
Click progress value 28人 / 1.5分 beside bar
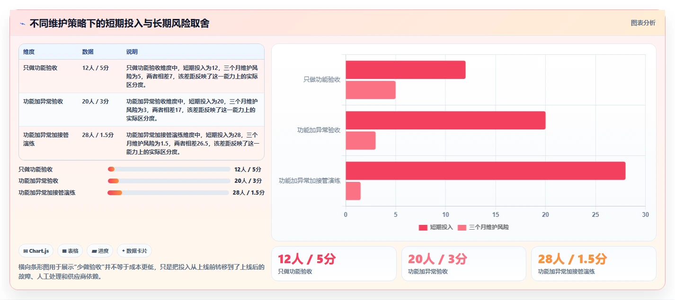249,192
